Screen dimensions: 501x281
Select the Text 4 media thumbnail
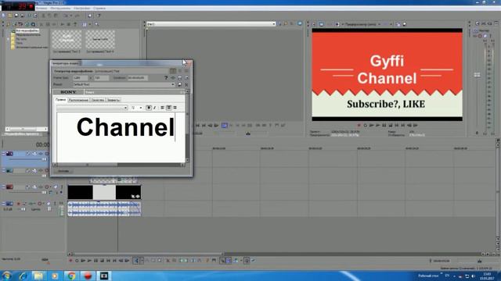(x=100, y=39)
